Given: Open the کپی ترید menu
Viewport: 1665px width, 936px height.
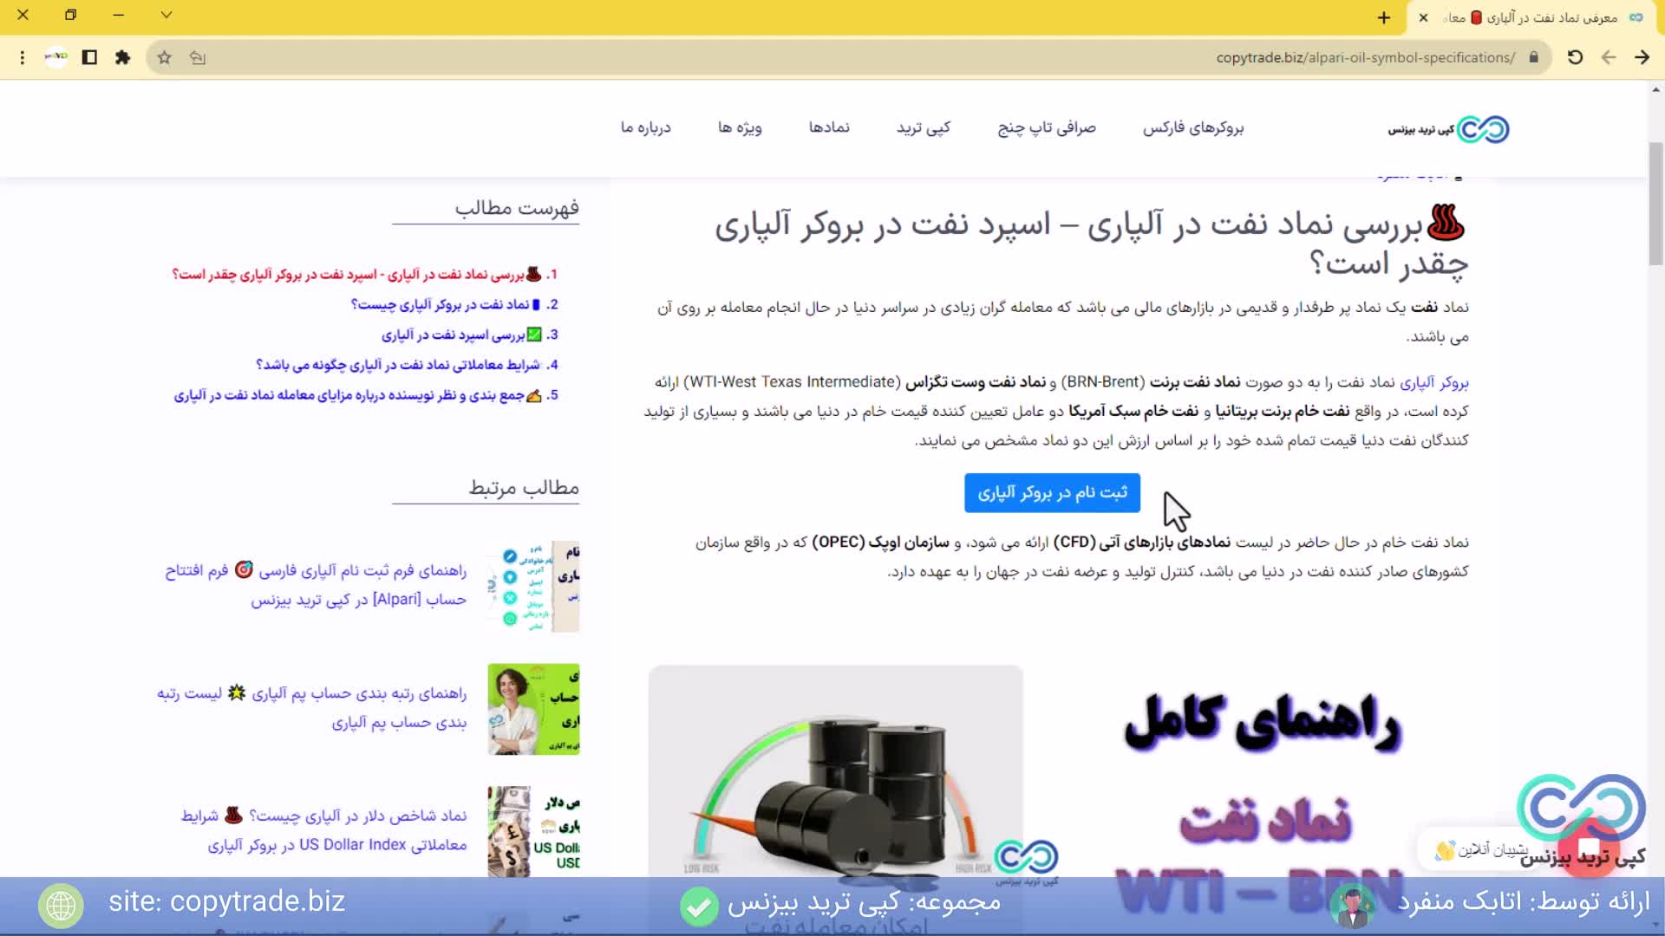Looking at the screenshot, I should (923, 127).
